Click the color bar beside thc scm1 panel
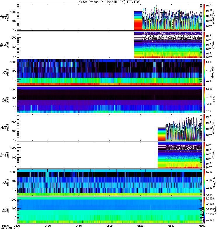 [x=204, y=210]
